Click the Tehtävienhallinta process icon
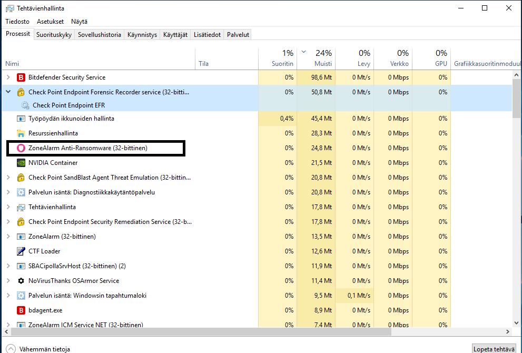The height and width of the screenshot is (353, 522). coord(21,207)
